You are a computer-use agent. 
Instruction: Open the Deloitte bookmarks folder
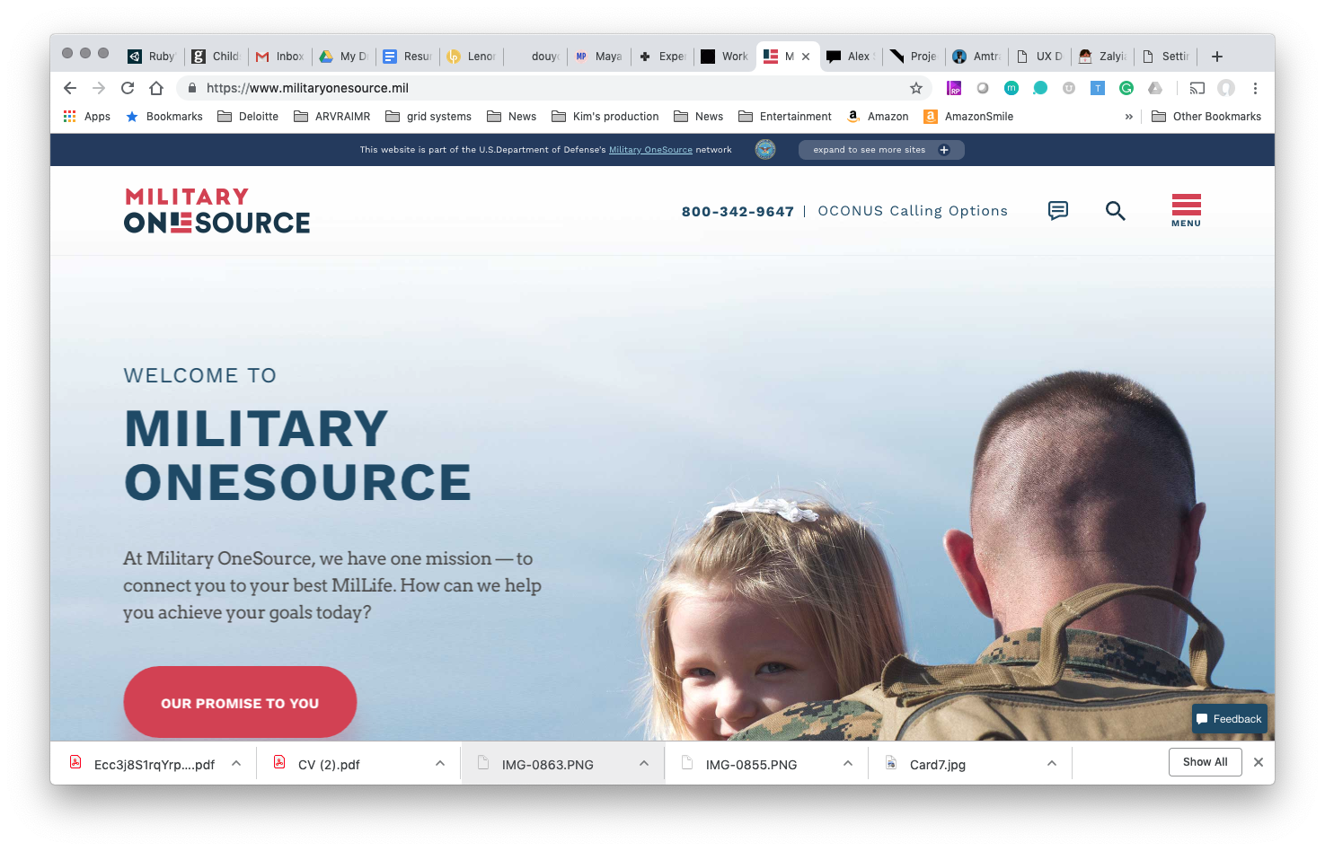coord(248,117)
